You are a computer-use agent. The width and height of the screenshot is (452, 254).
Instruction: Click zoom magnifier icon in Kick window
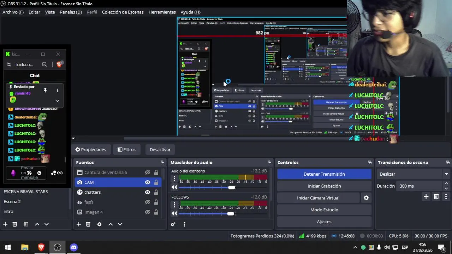[x=44, y=65]
